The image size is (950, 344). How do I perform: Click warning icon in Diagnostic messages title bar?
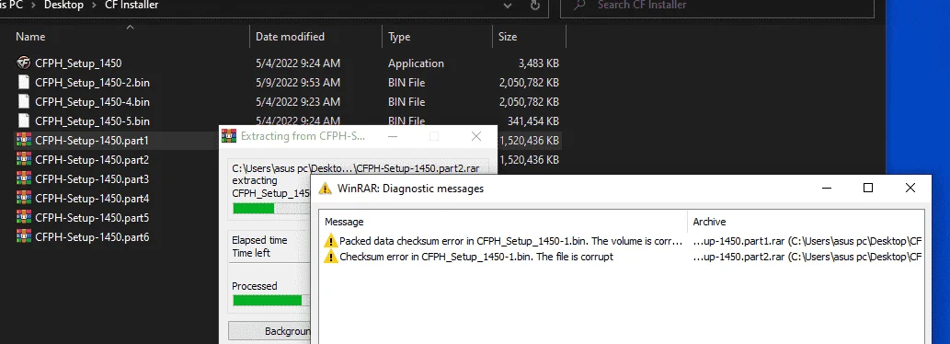326,189
